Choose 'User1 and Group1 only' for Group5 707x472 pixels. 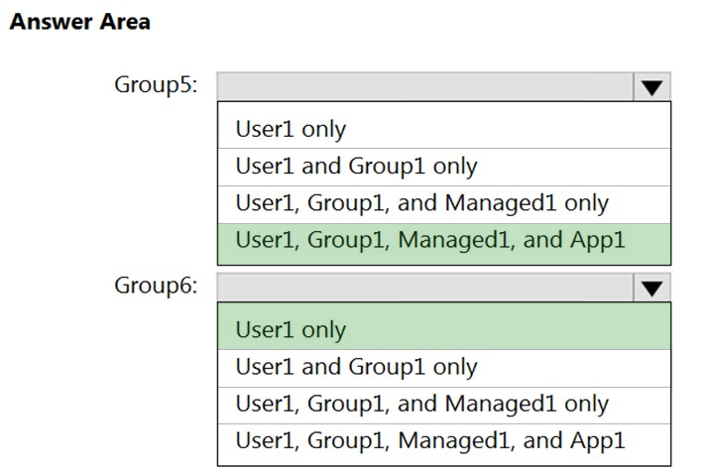pyautogui.click(x=443, y=166)
